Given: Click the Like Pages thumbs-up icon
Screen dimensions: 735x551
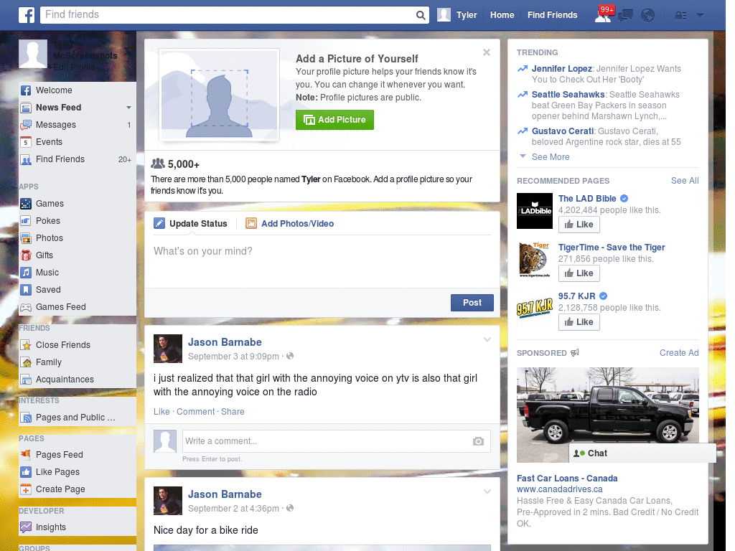Looking at the screenshot, I should click(26, 472).
